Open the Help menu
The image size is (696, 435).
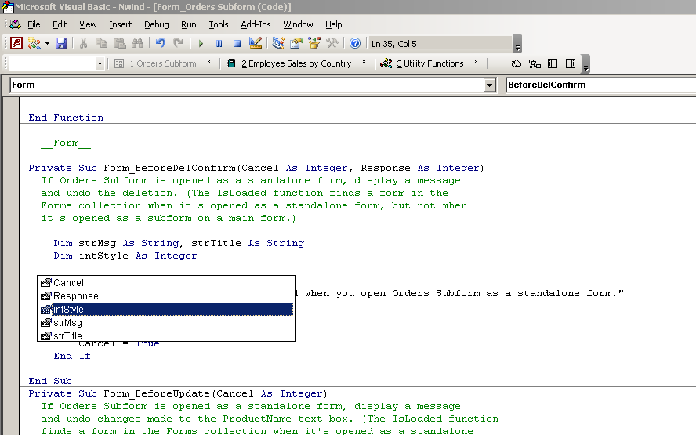click(333, 24)
